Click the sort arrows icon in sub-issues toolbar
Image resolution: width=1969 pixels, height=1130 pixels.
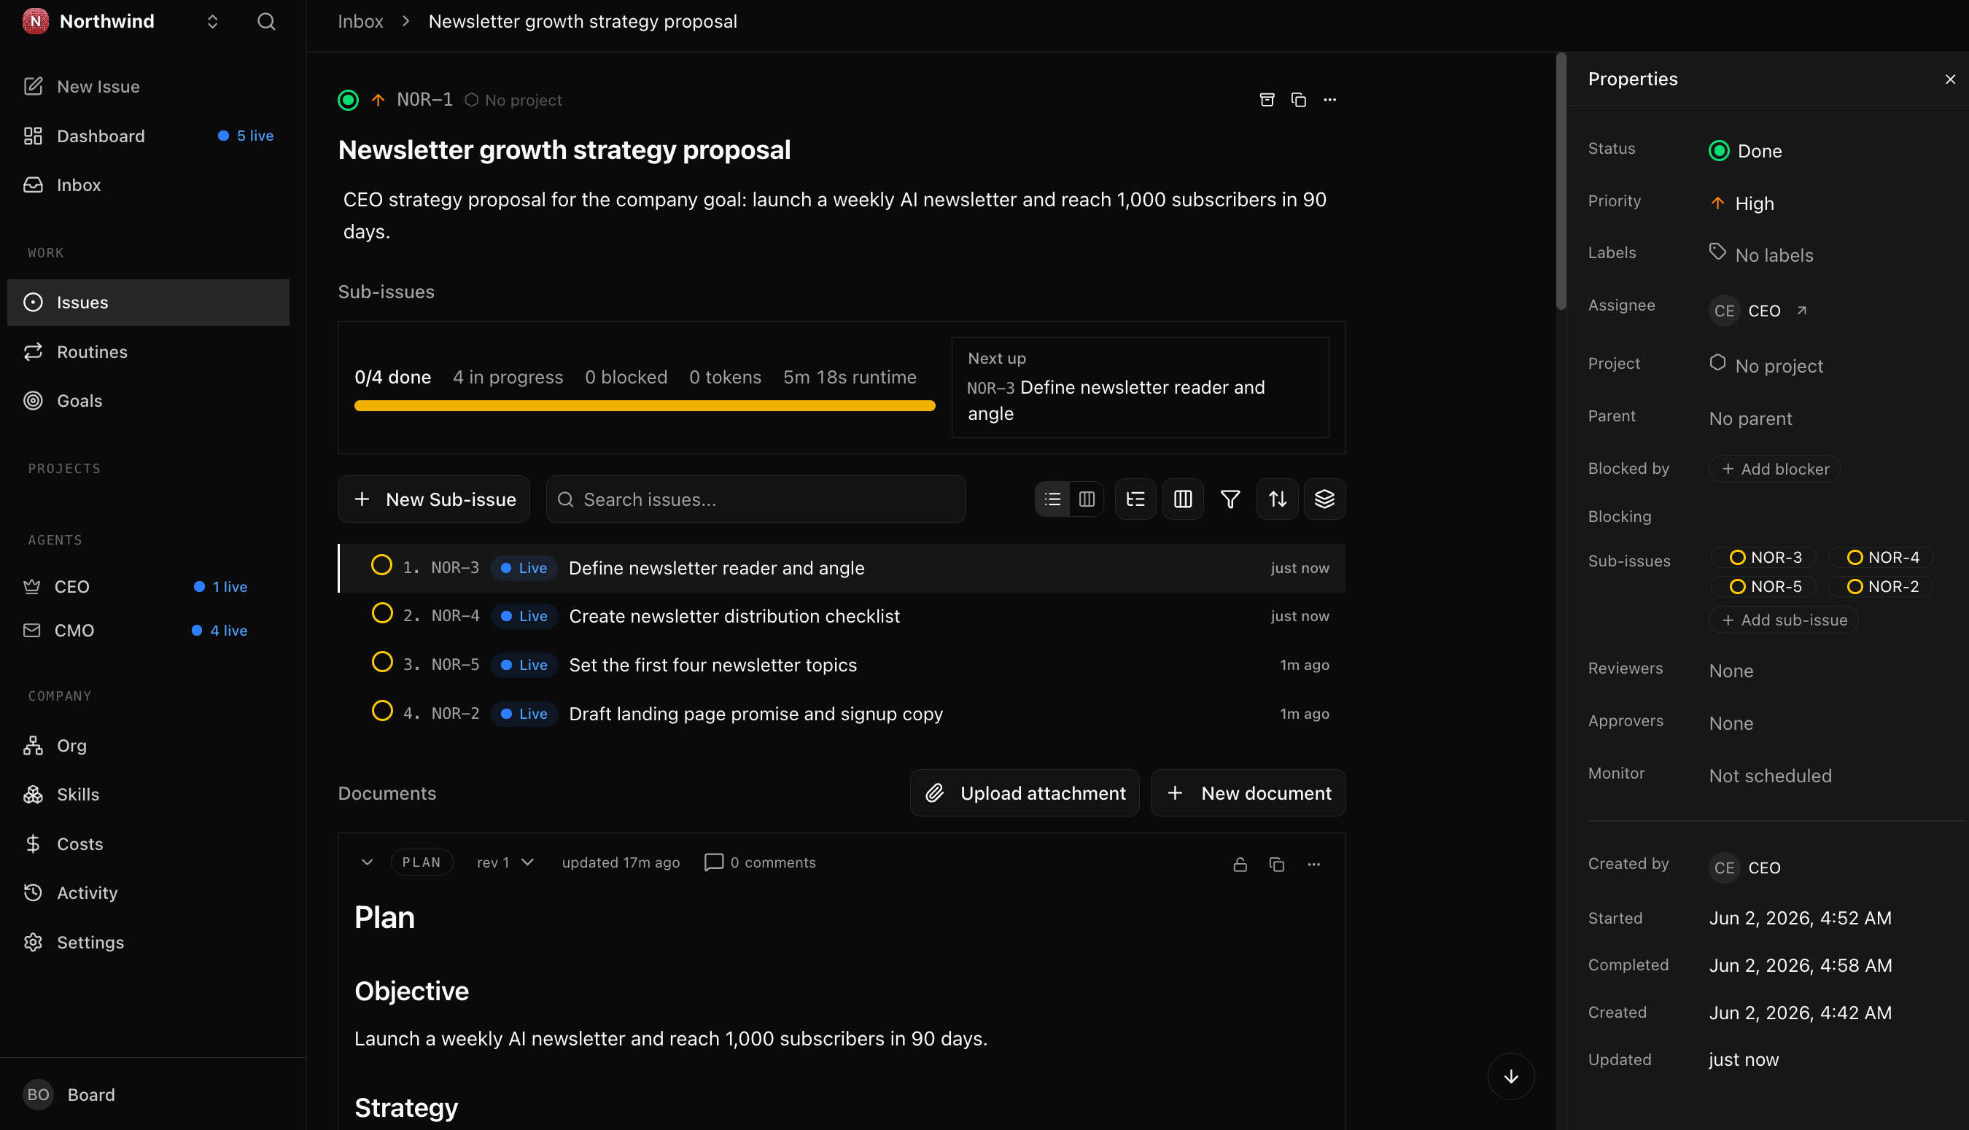point(1278,499)
